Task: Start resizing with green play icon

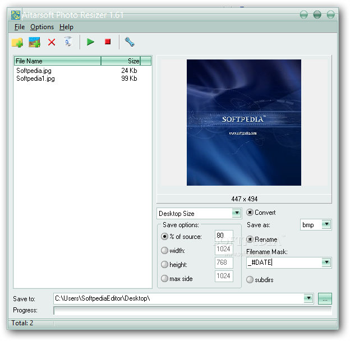Action: coord(90,42)
